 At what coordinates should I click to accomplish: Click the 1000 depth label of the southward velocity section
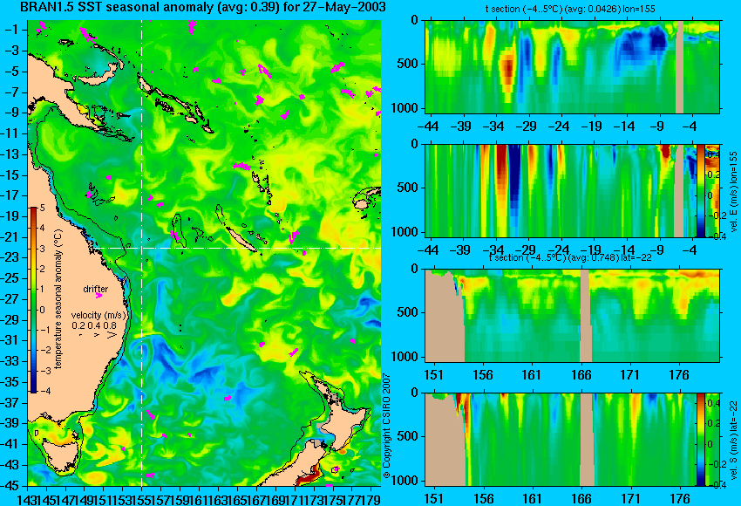[x=405, y=482]
